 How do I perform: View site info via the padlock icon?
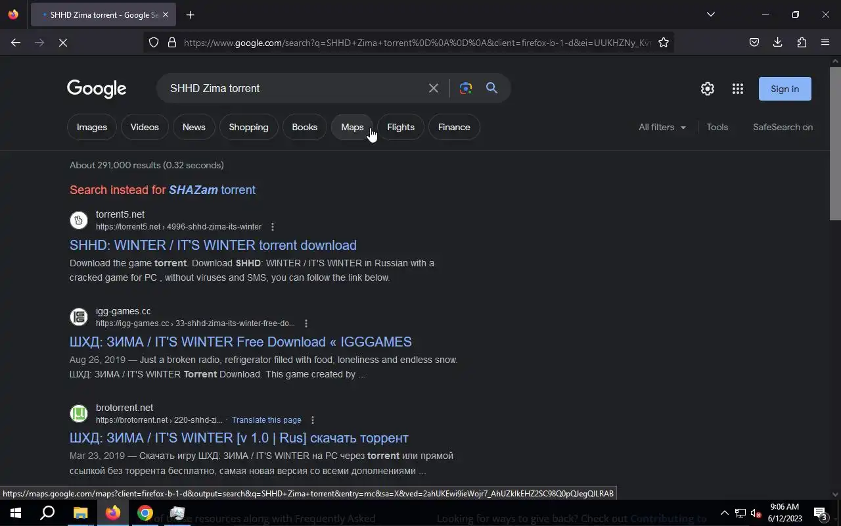tap(172, 43)
